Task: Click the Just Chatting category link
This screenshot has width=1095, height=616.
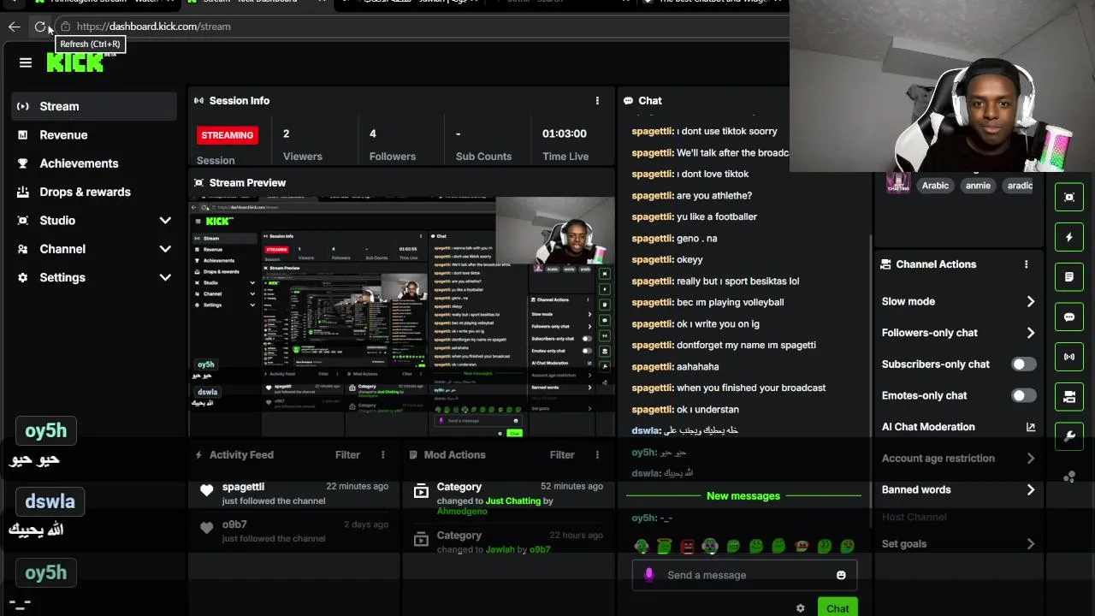Action: click(x=513, y=500)
